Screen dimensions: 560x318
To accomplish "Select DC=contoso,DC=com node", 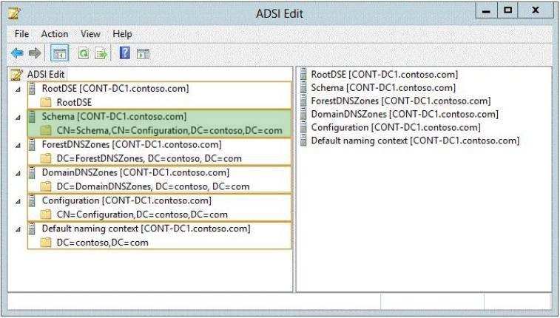I will 102,243.
